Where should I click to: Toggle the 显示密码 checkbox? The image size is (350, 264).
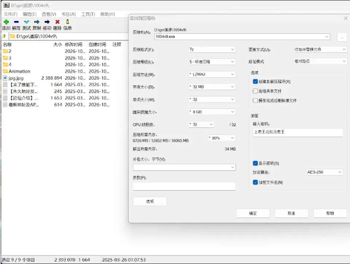point(255,163)
